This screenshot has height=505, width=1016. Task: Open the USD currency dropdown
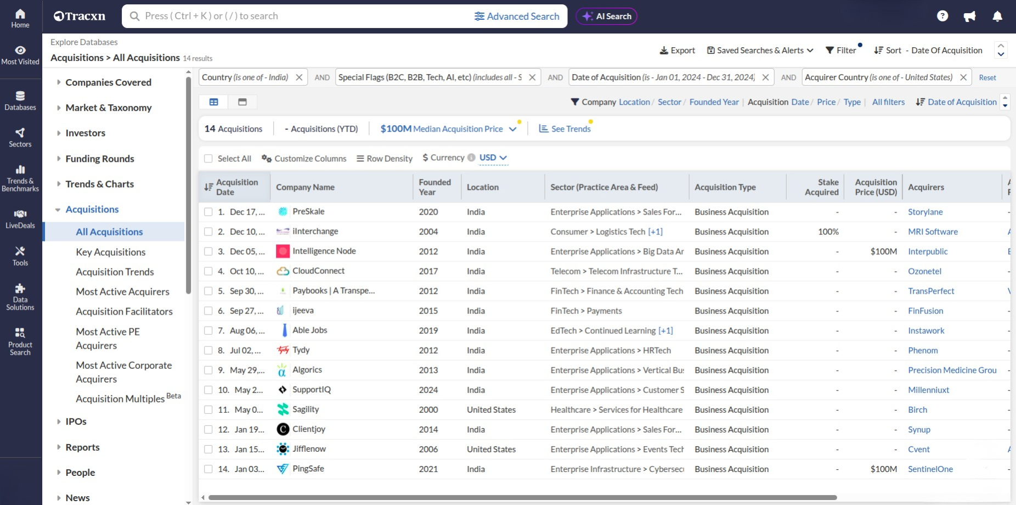[491, 158]
